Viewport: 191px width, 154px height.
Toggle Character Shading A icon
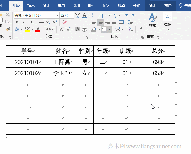coord(78,29)
